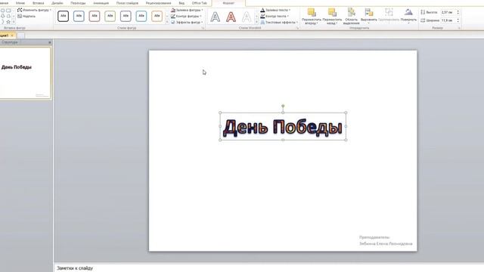Open the Контур фигуры shape outline menu
Screen dimensions: 484x272
[187, 16]
